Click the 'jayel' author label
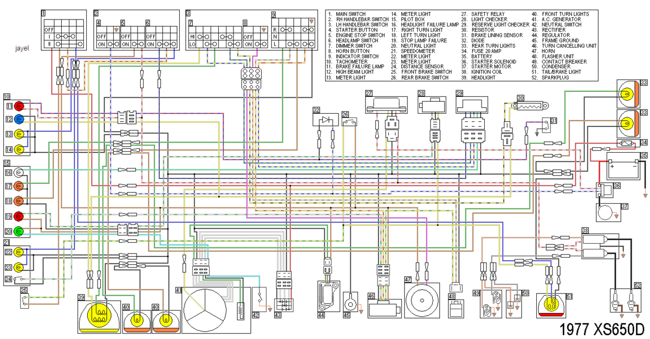Screen dimensions: 650x339 pos(22,47)
